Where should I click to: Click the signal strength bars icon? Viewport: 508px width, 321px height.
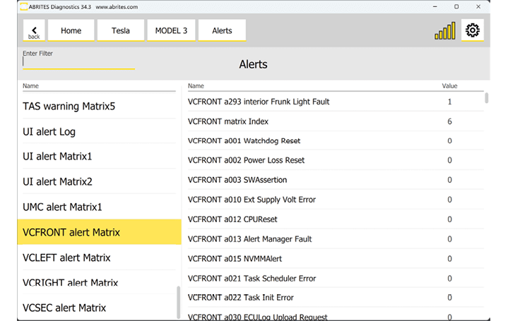(445, 31)
